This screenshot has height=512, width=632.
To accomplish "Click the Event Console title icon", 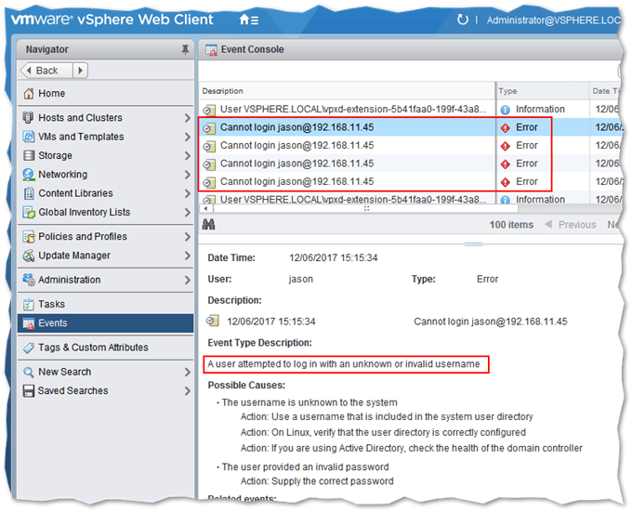I will [211, 49].
